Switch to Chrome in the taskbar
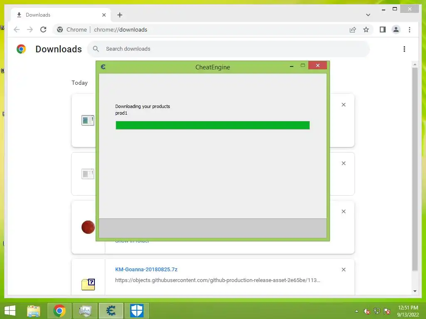The width and height of the screenshot is (426, 319). click(59, 311)
